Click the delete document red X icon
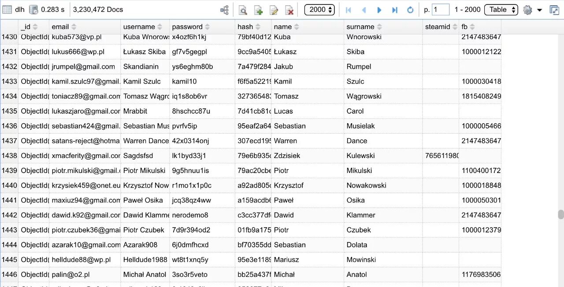564x287 pixels. point(289,10)
